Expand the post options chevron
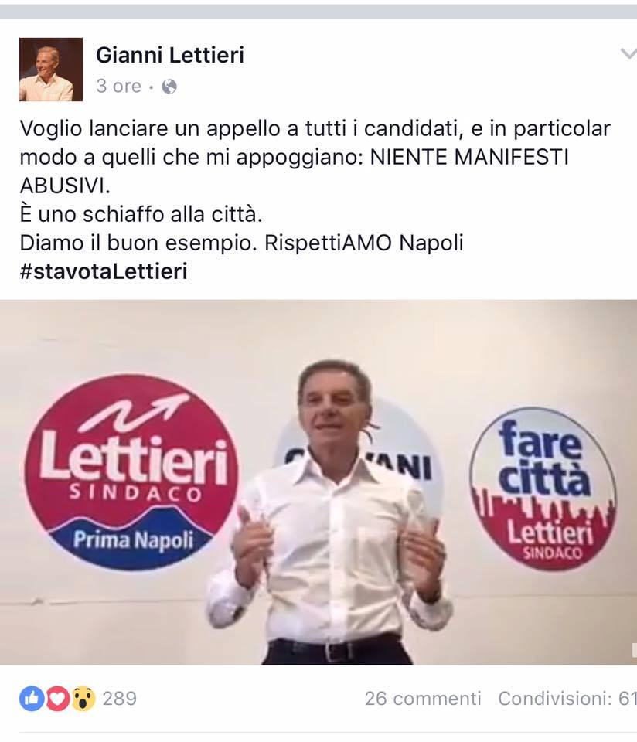 coord(629,53)
